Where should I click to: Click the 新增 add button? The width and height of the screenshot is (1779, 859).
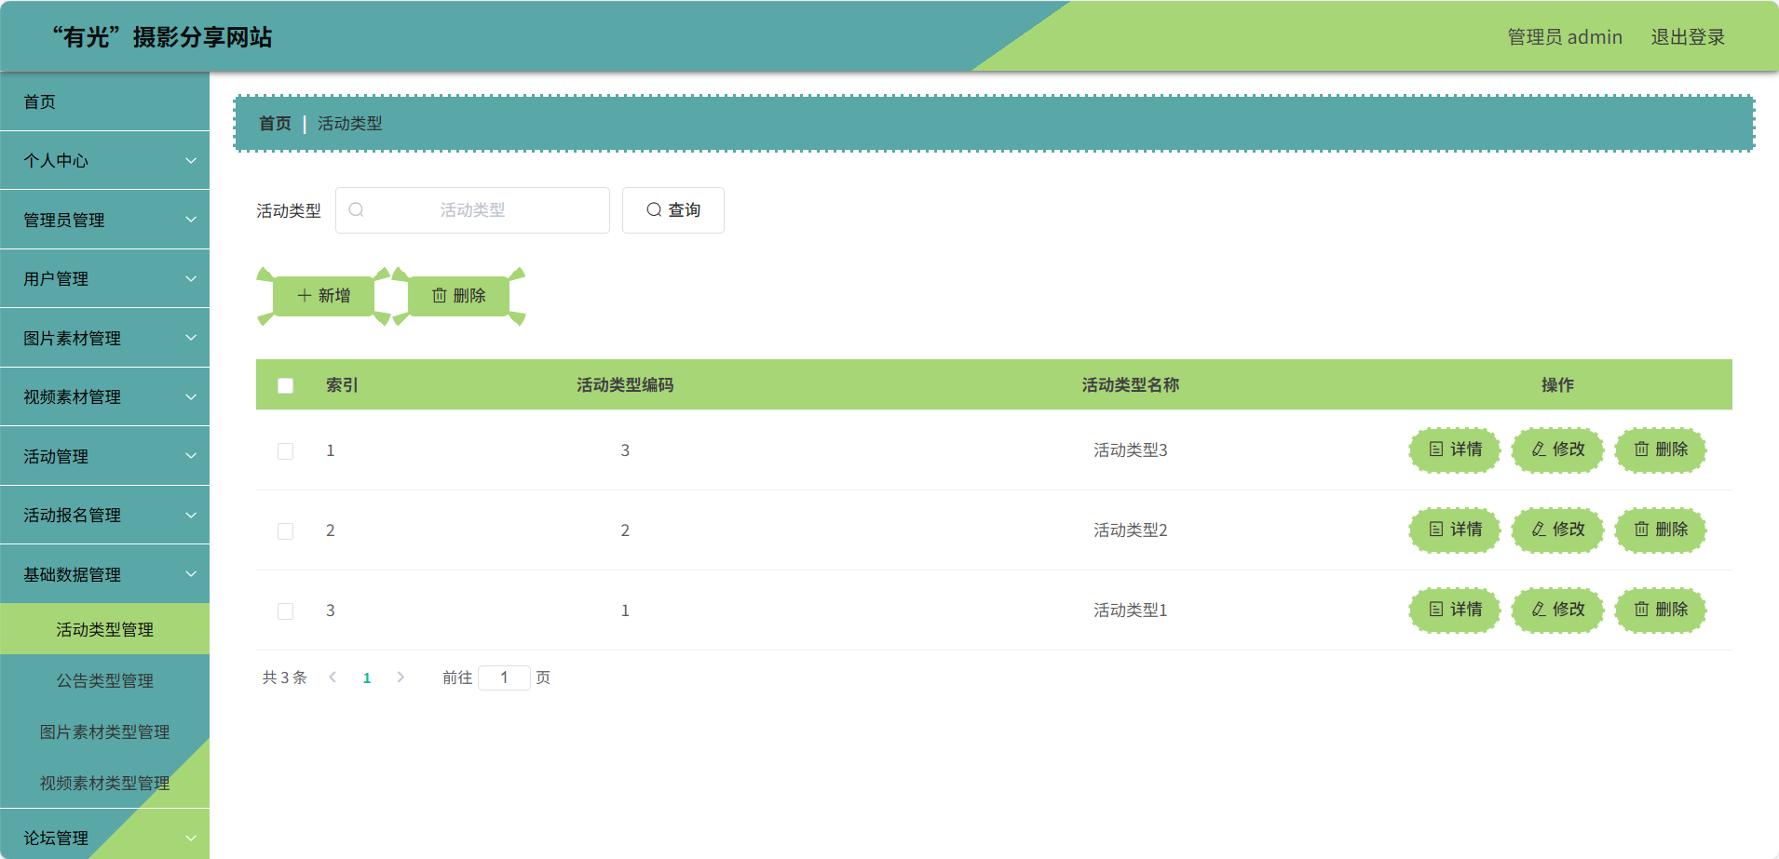pos(324,296)
